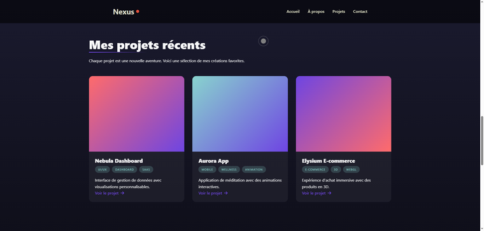This screenshot has height=231, width=484.
Task: Open the Contact nav item
Action: 360,11
